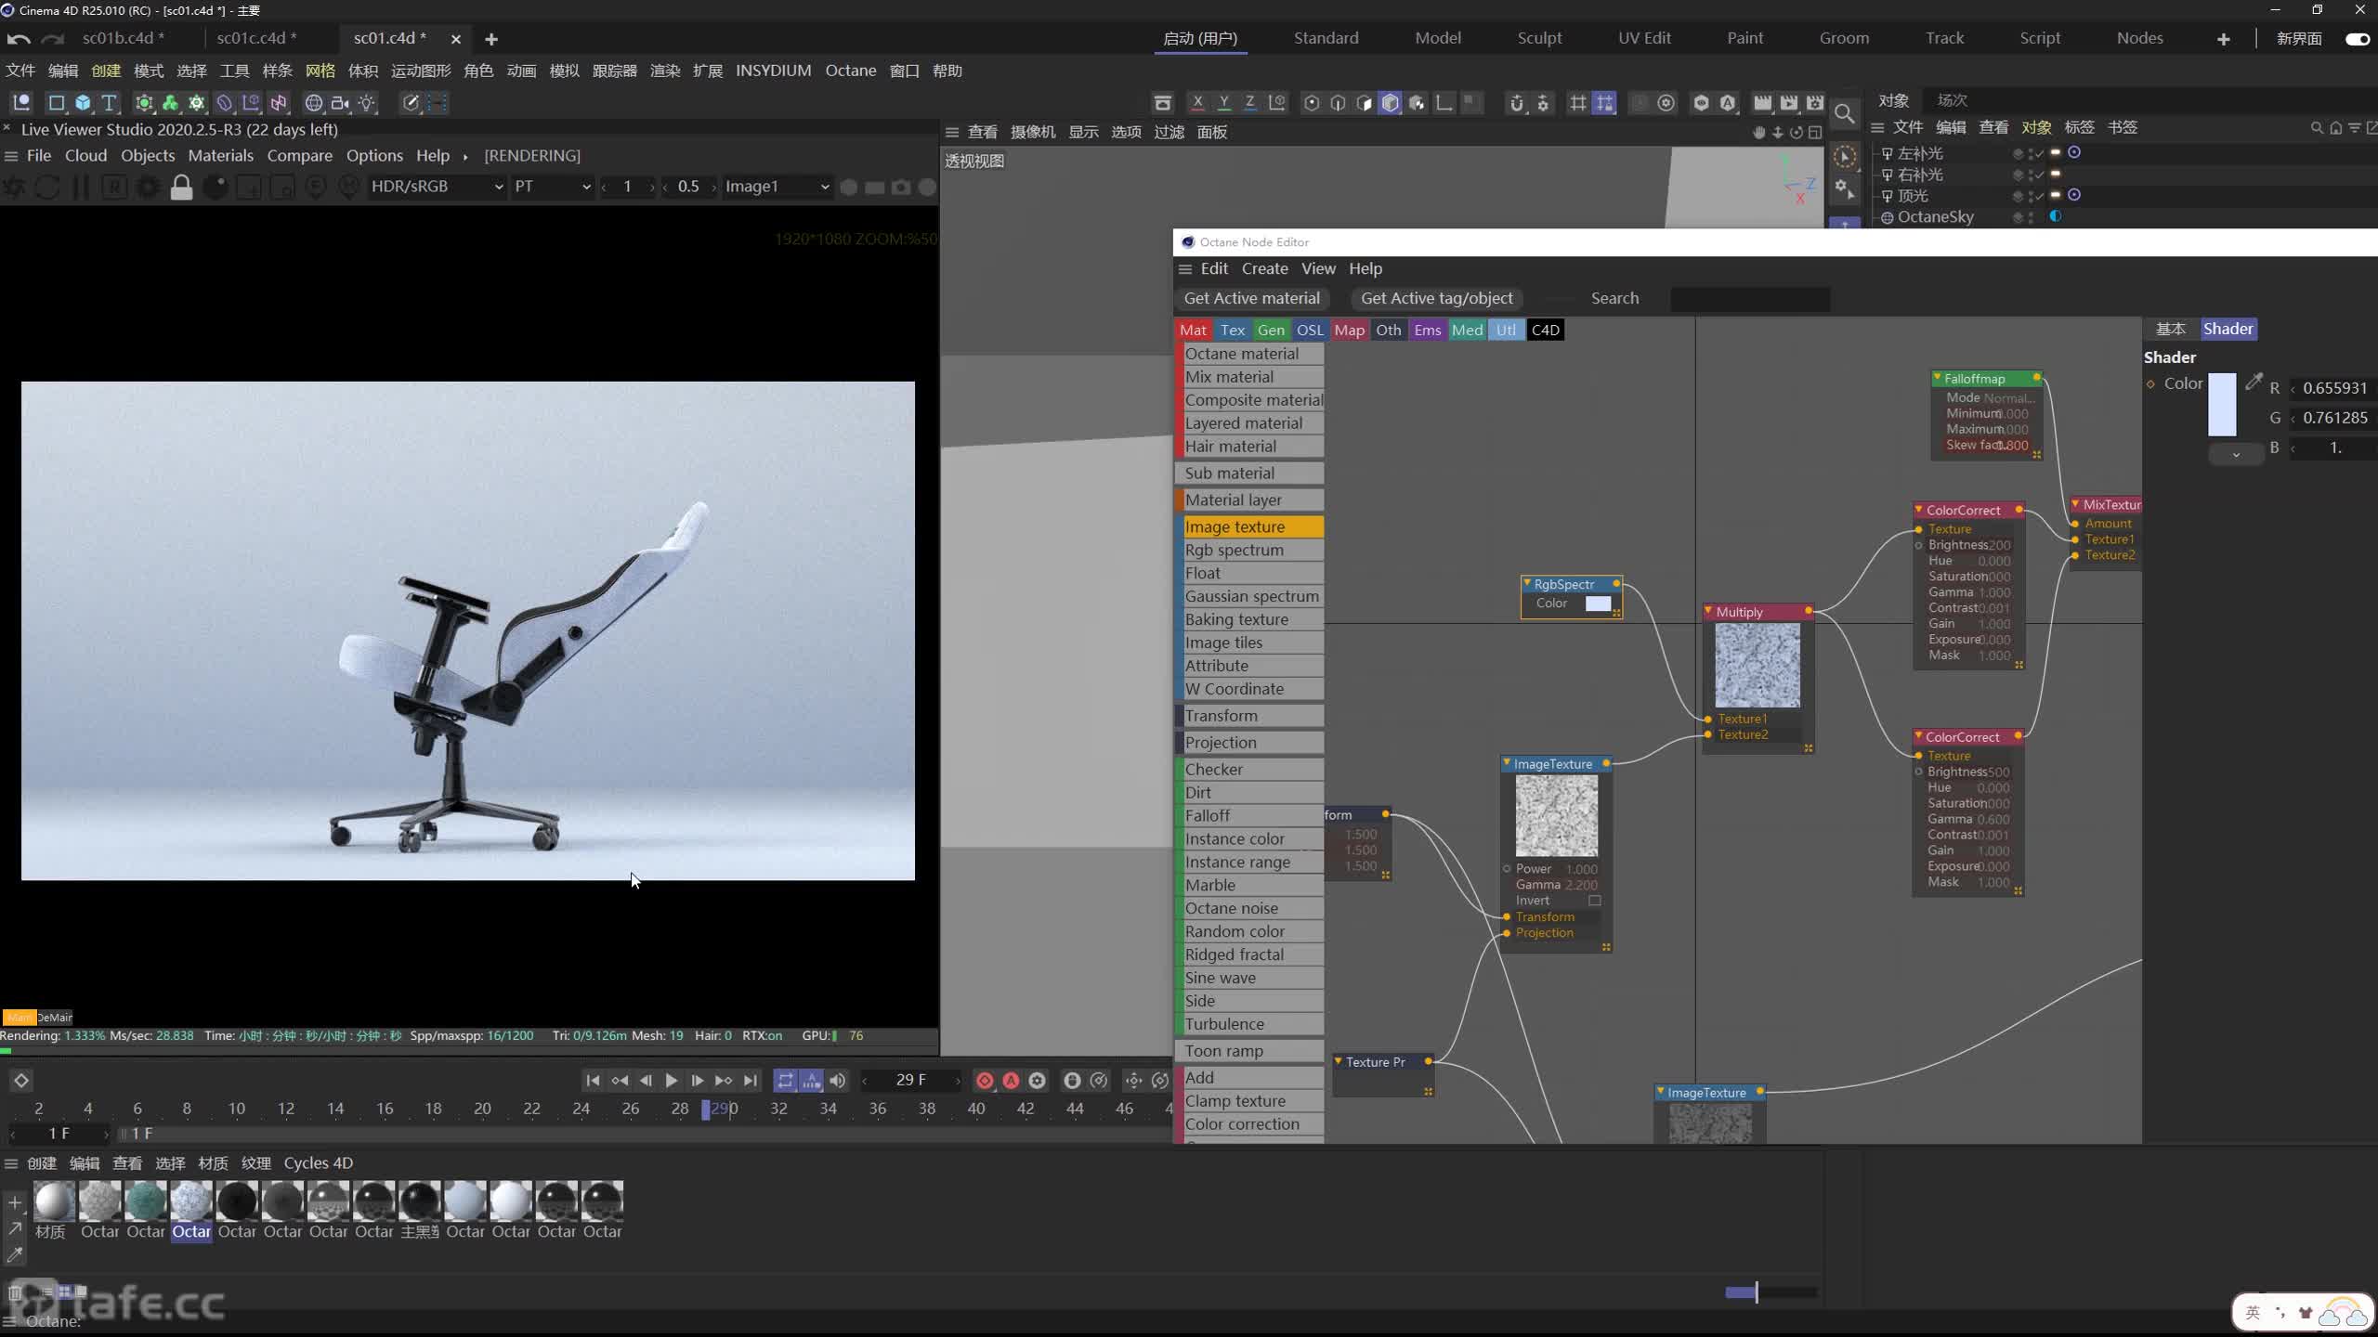Toggle enable checkmark for 右补光 object
2378x1337 pixels.
click(x=2038, y=175)
